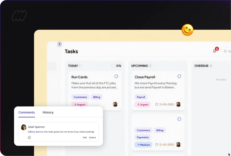Click the 12-10-2025 date on Close Payroll
231x156 pixels.
167,104
